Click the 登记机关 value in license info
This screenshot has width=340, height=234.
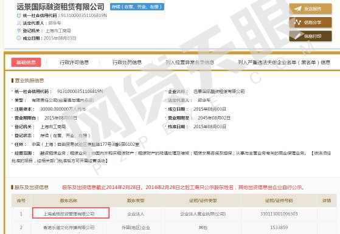53,126
